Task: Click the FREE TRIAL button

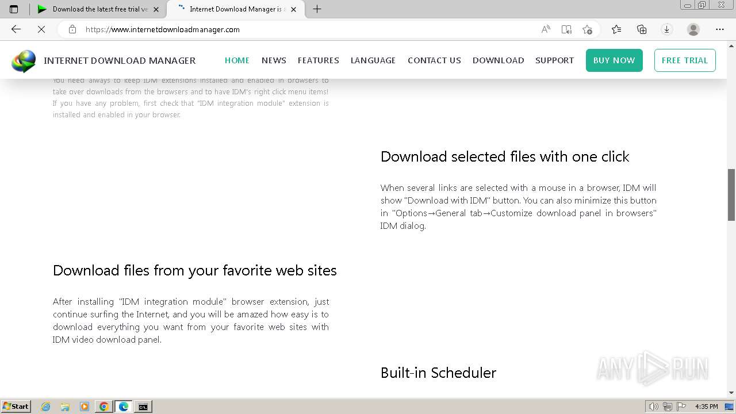Action: point(685,60)
